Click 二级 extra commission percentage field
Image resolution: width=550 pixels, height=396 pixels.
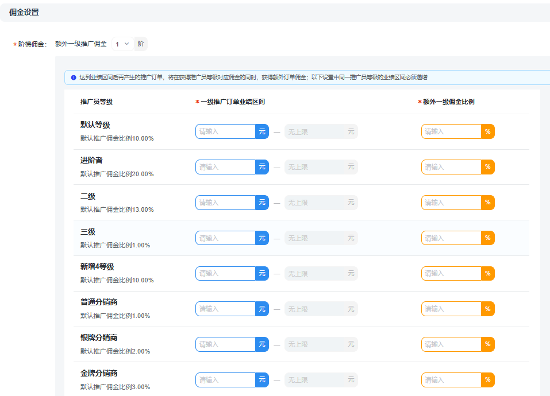451,203
